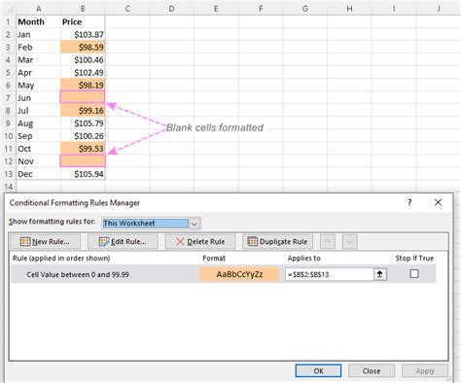Screen dimensions: 461x383
Task: Click the Dec cell
Action: tap(38, 174)
